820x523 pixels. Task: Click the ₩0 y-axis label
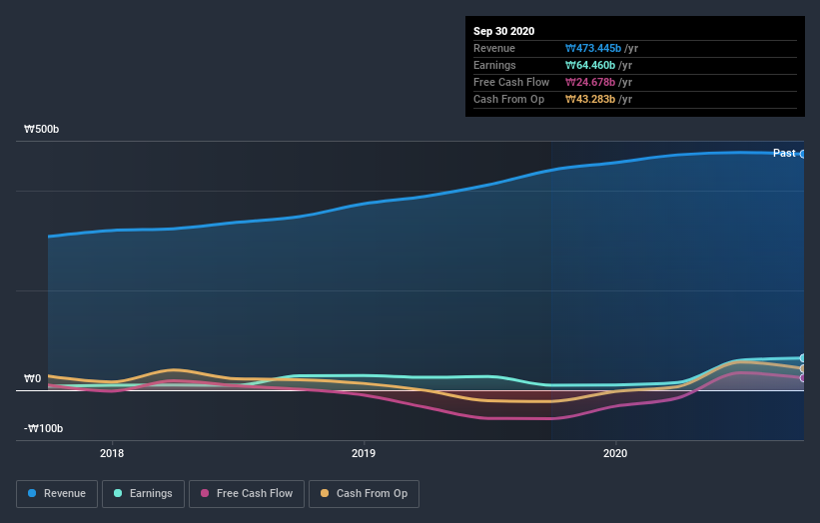pyautogui.click(x=32, y=378)
